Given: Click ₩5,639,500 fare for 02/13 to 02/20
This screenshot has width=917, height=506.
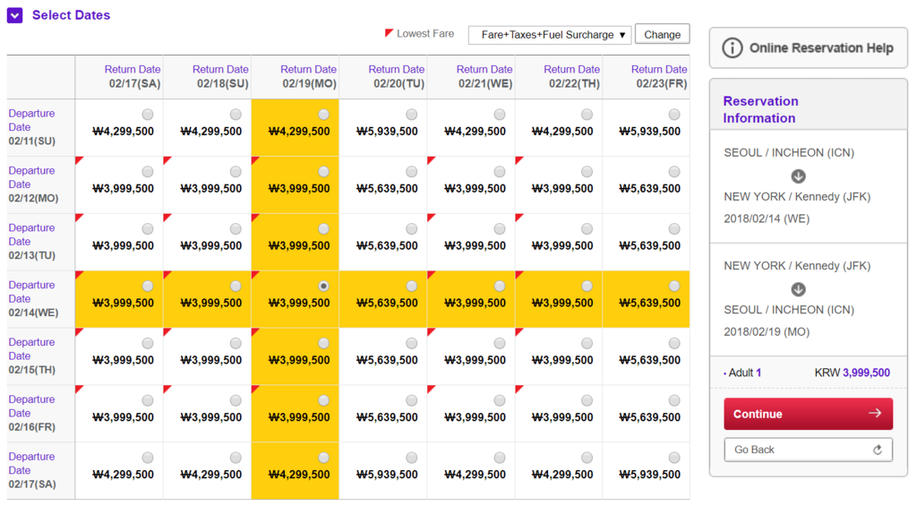Looking at the screenshot, I should click(387, 245).
